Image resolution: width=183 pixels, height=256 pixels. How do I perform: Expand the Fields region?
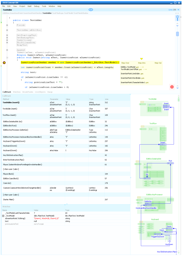pyautogui.click(x=7, y=25)
